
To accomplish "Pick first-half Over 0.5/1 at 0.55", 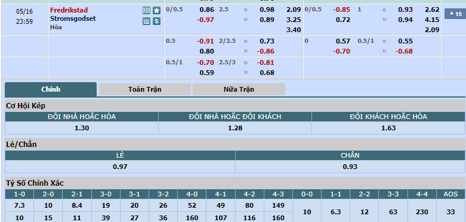I will (405, 41).
